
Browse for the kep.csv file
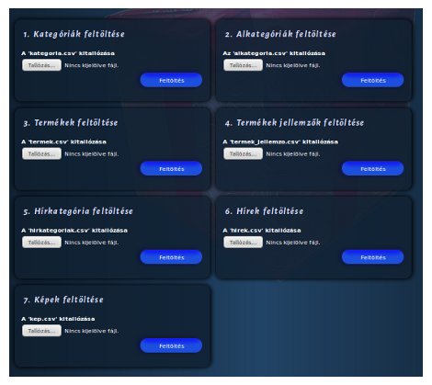point(41,331)
